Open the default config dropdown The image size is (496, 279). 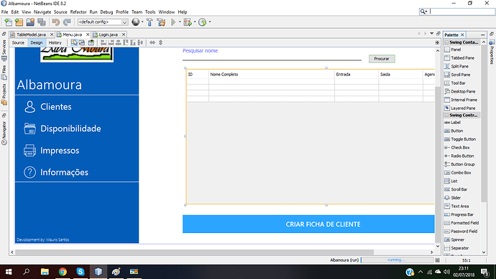tap(103, 22)
